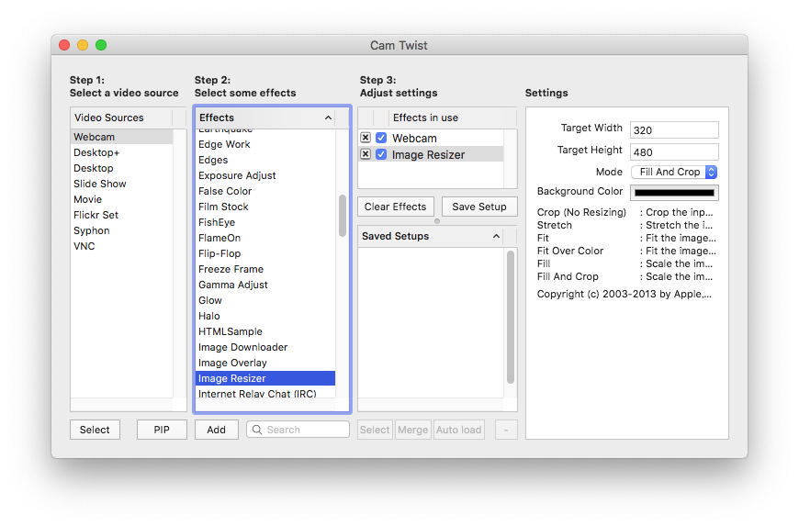Click the Auto load button
Image resolution: width=799 pixels, height=526 pixels.
(x=458, y=430)
